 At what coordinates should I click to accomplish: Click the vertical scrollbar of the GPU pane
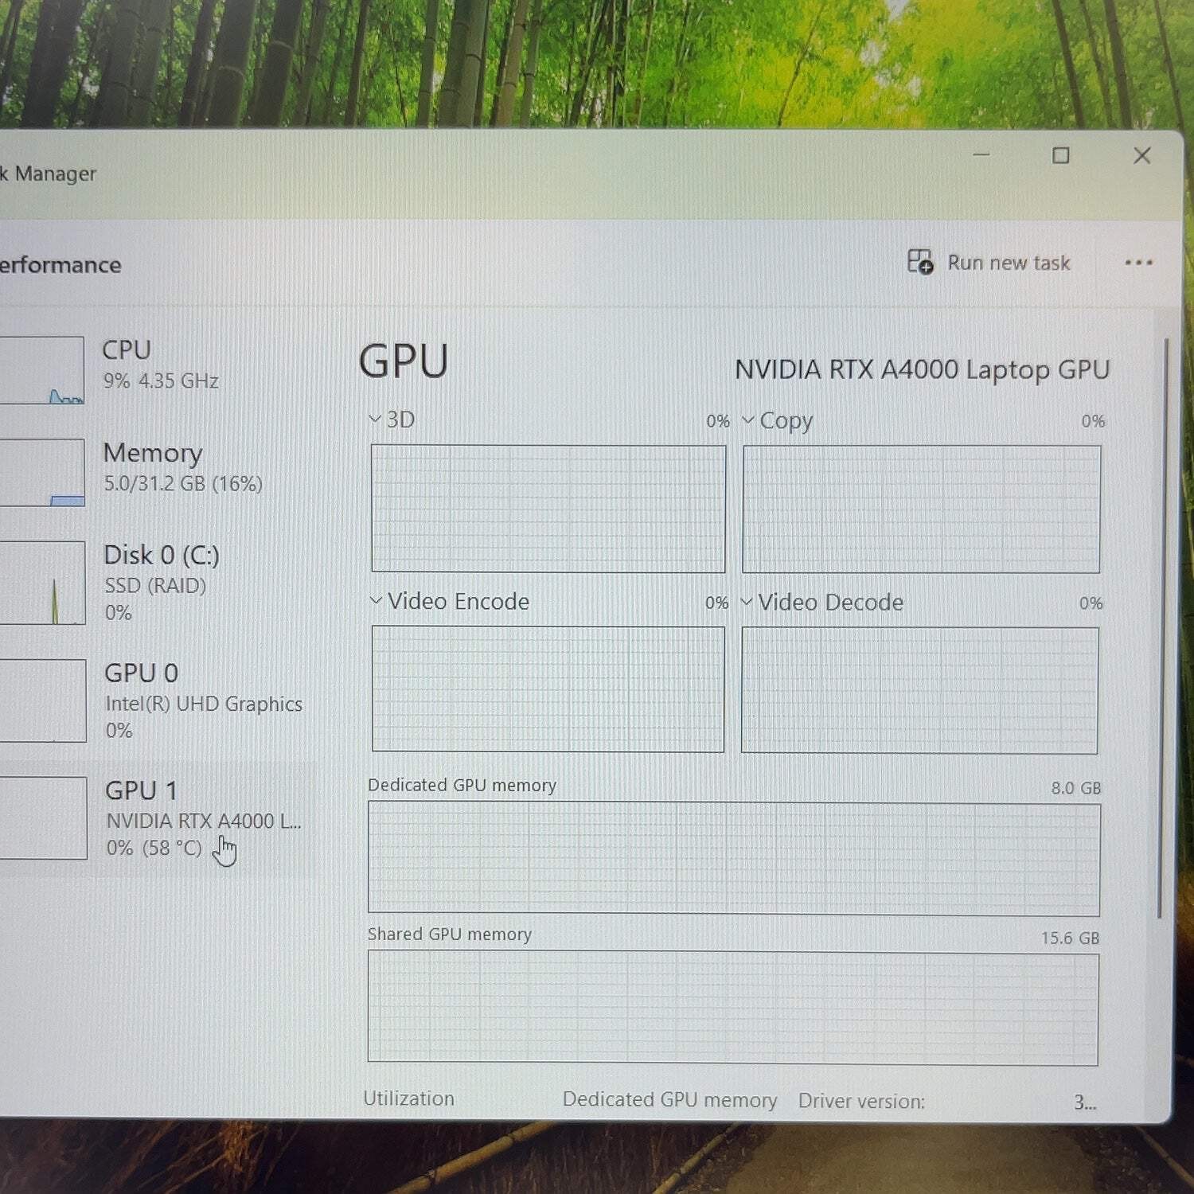(1162, 627)
